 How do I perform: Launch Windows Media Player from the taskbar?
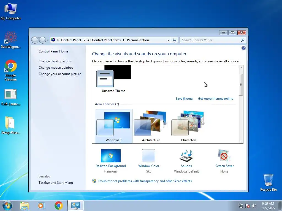pyautogui.click(x=41, y=206)
